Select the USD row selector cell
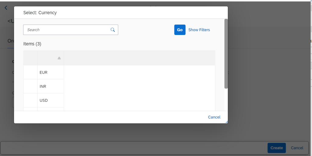This screenshot has height=156, width=312. pos(30,100)
